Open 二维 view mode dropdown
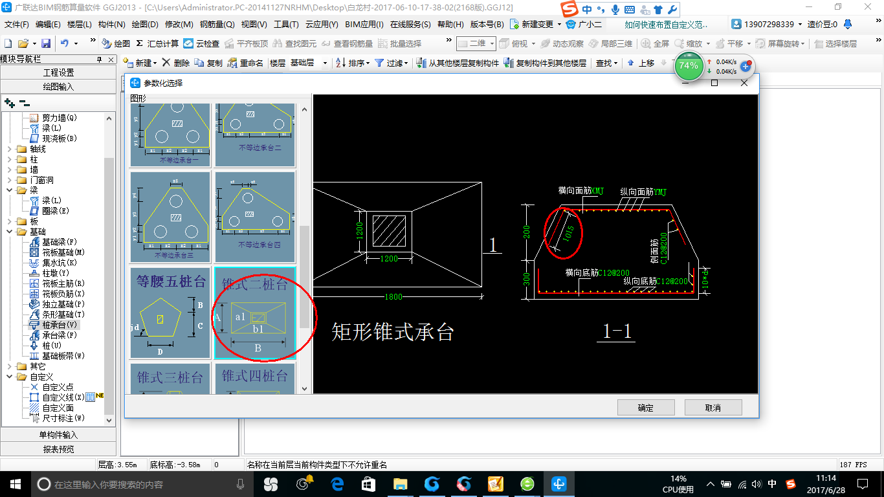Screen dimensions: 884x497 (492, 43)
